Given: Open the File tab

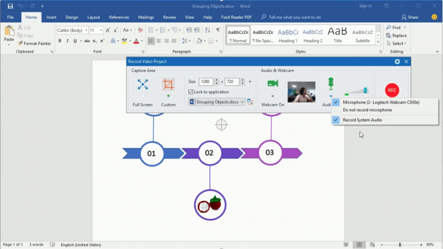Looking at the screenshot, I should [x=10, y=17].
